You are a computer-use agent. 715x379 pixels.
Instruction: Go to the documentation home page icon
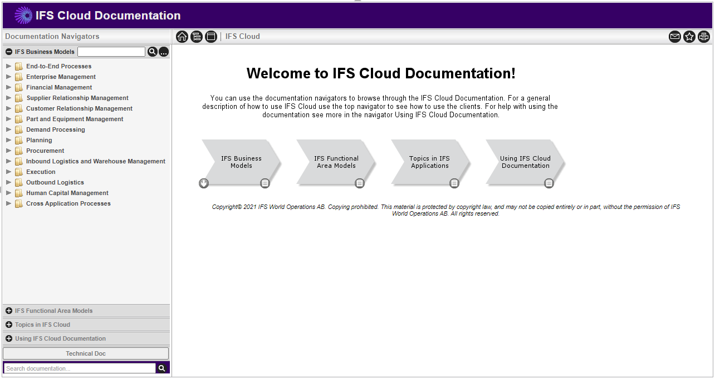(182, 37)
